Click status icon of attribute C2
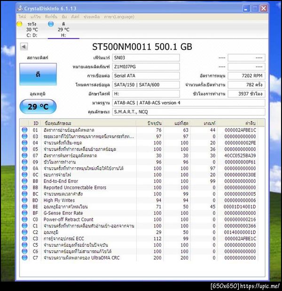 click(24, 232)
